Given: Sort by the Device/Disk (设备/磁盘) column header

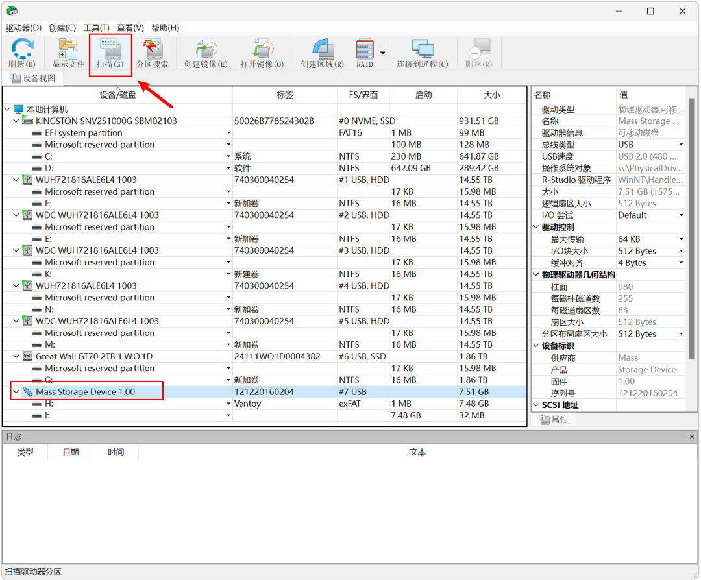Looking at the screenshot, I should point(117,95).
